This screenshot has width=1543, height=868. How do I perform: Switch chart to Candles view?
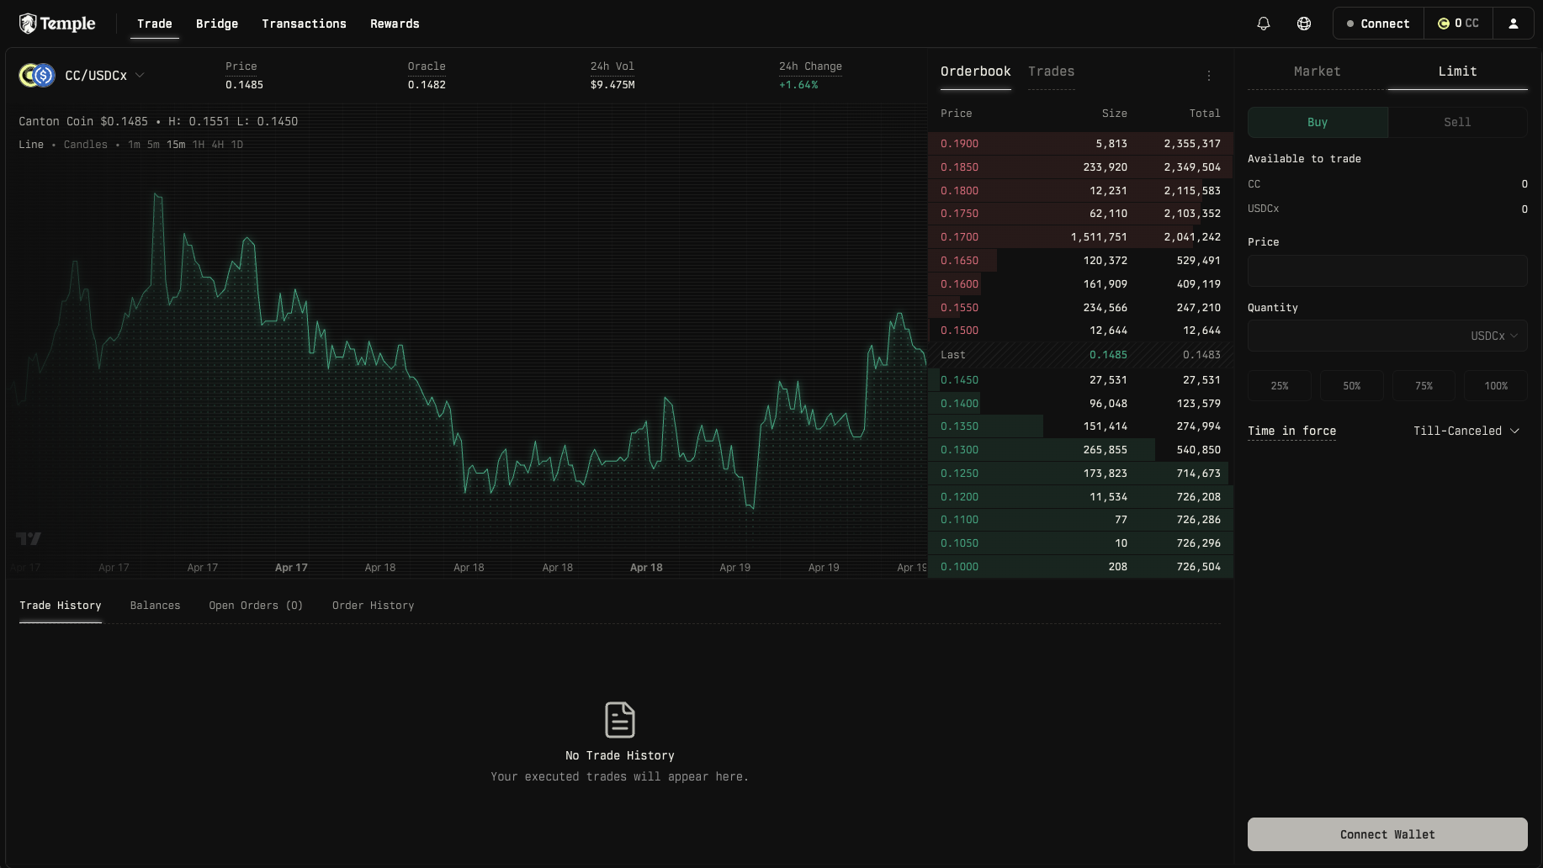coord(85,144)
